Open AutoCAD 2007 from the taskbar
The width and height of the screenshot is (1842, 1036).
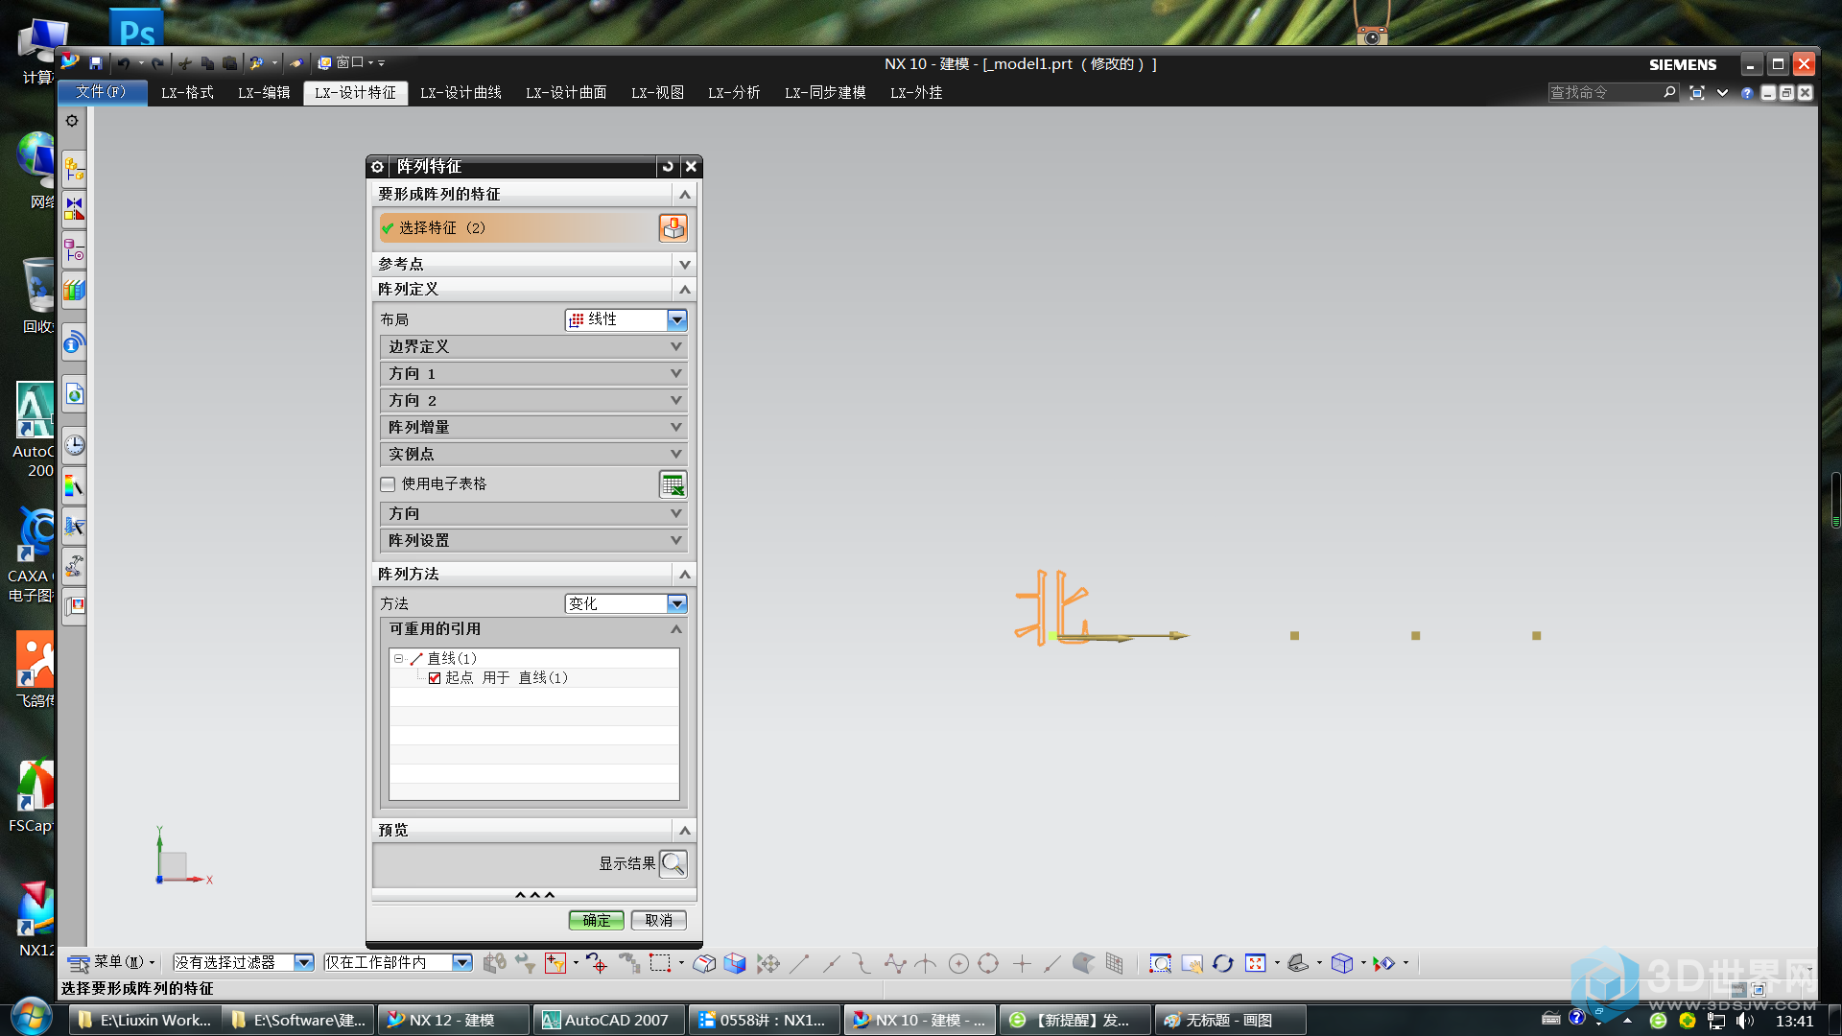608,1021
